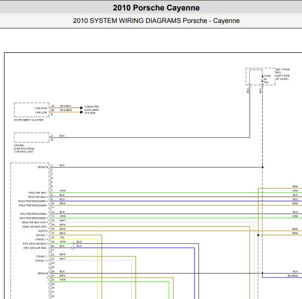Viewport: 302px width, 299px height.
Task: Select the "ORG/BLK" wire color label
Action: (x=65, y=106)
